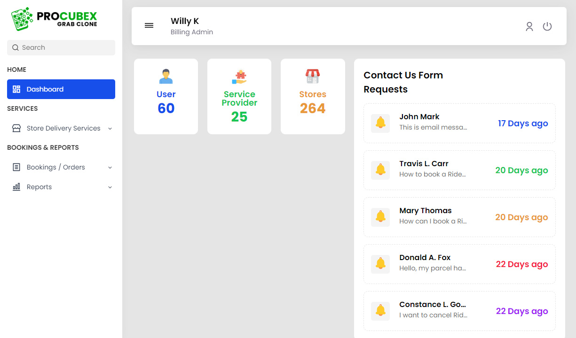Open the user profile icon
The width and height of the screenshot is (576, 338).
529,27
